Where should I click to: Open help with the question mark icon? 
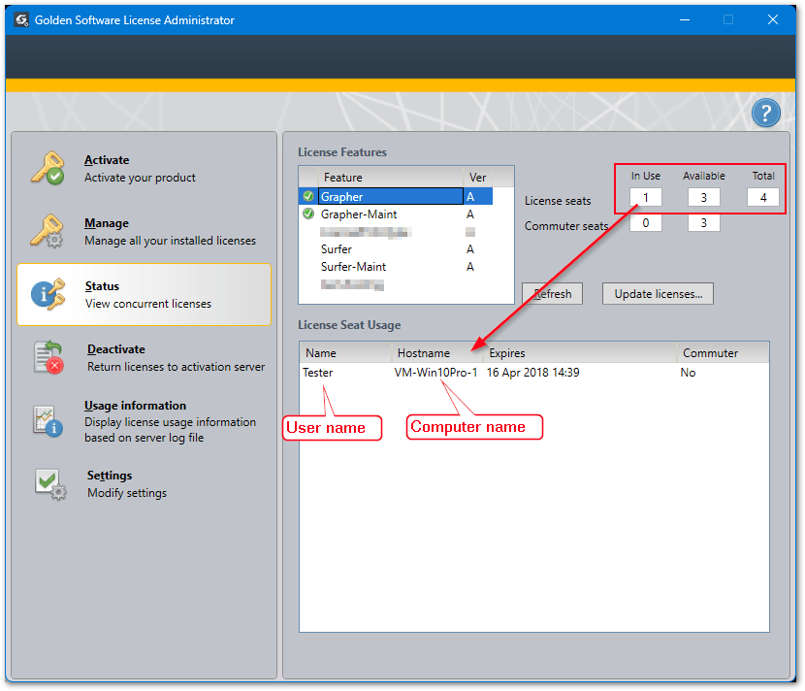click(x=766, y=113)
